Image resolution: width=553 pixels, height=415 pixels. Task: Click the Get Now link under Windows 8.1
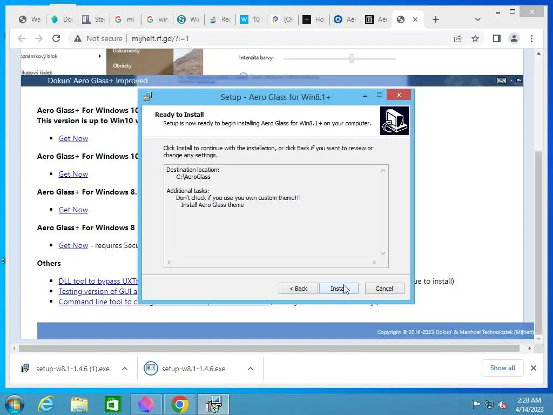pyautogui.click(x=73, y=210)
